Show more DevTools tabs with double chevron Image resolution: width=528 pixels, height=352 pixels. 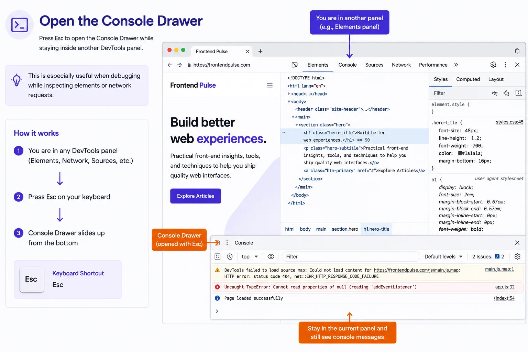point(456,65)
